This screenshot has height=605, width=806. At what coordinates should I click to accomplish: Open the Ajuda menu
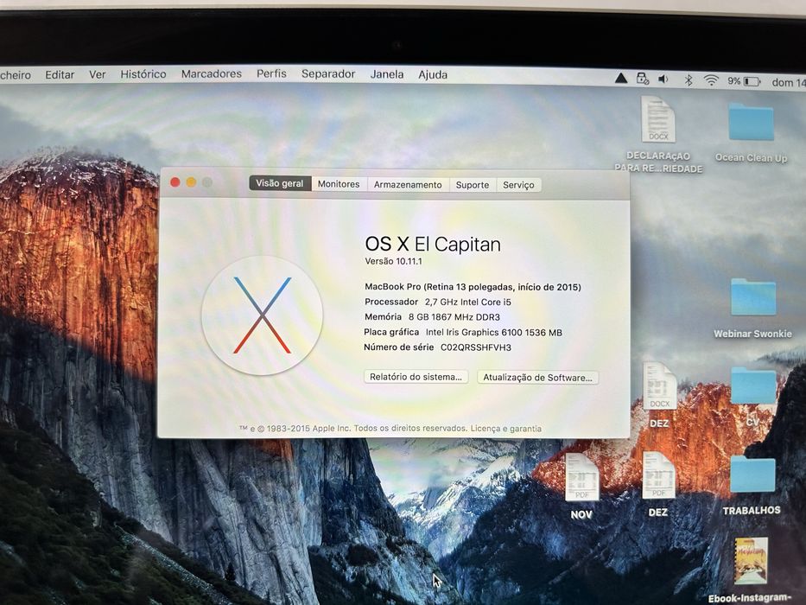tap(432, 74)
